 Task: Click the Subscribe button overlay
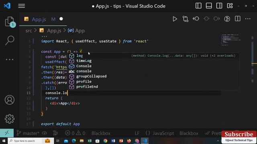click(239, 134)
